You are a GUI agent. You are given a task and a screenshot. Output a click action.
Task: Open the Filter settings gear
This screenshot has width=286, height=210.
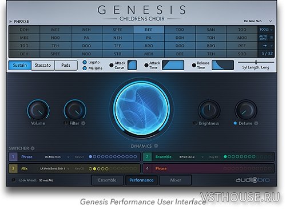pyautogui.click(x=83, y=123)
